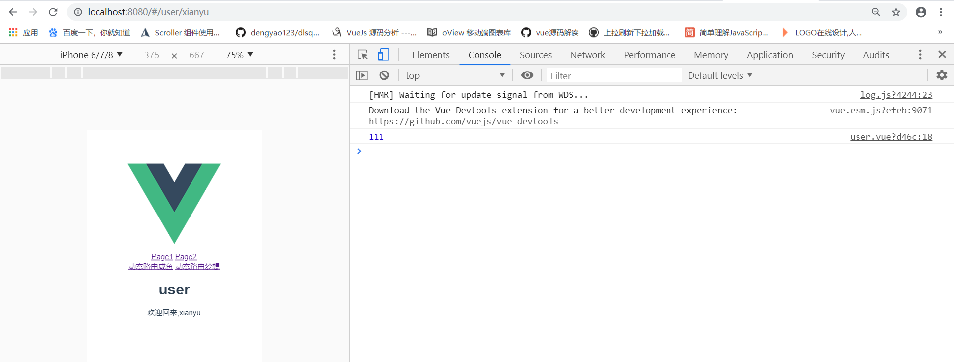Click the Vue logo image
This screenshot has height=362, width=954.
click(x=174, y=203)
